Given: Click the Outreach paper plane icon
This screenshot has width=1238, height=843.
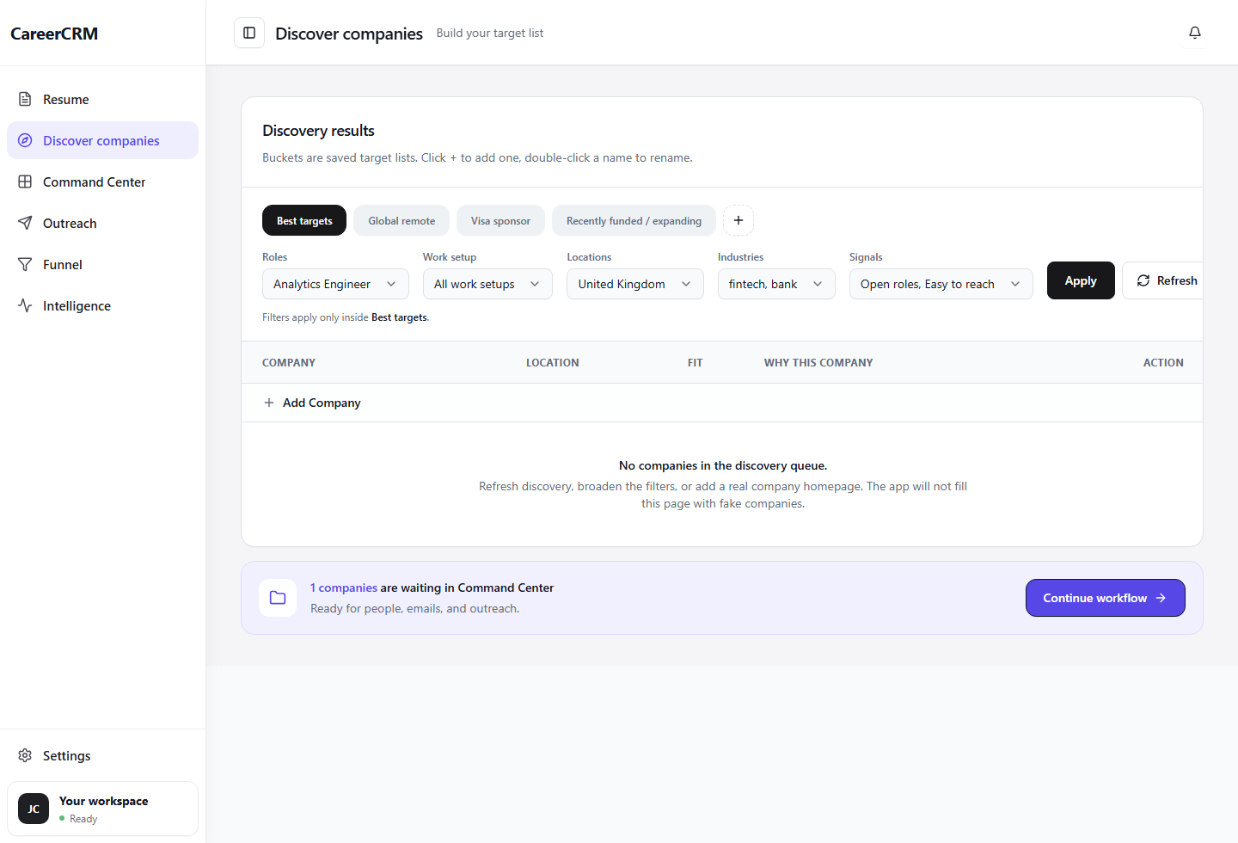Looking at the screenshot, I should [25, 223].
